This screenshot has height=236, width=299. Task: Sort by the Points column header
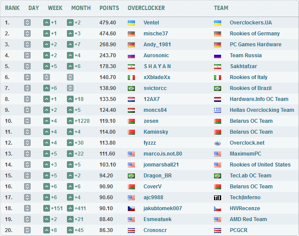pyautogui.click(x=109, y=8)
